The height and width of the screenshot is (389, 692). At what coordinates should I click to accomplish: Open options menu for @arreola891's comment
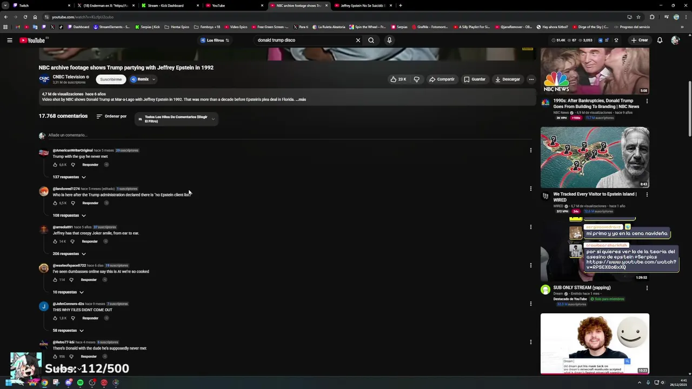pos(530,227)
